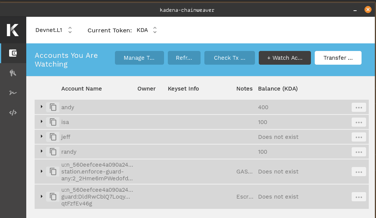Image resolution: width=376 pixels, height=218 pixels.
Task: Copy the isa account name
Action: 53,122
